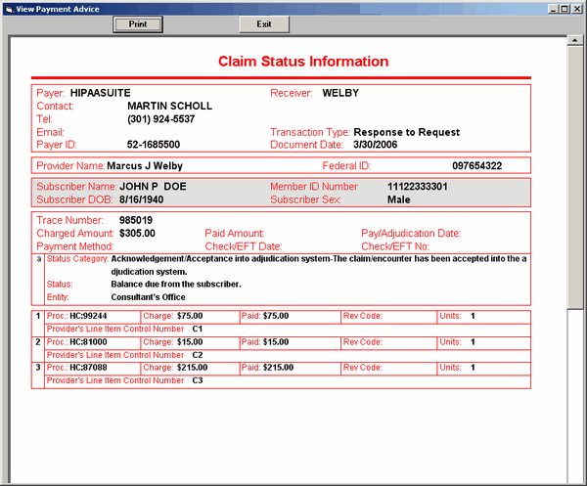
Task: Click the Trace Number value 985019
Action: click(136, 221)
